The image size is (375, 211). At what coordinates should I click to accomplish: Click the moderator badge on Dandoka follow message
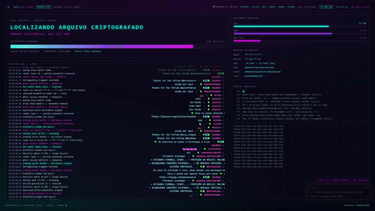pos(206,138)
